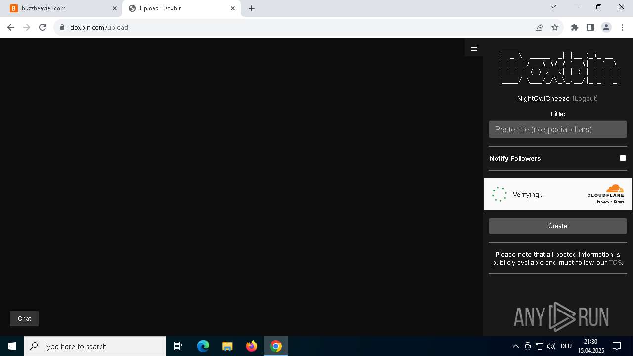The height and width of the screenshot is (356, 633).
Task: Open the volume speaker tray icon
Action: (551, 346)
